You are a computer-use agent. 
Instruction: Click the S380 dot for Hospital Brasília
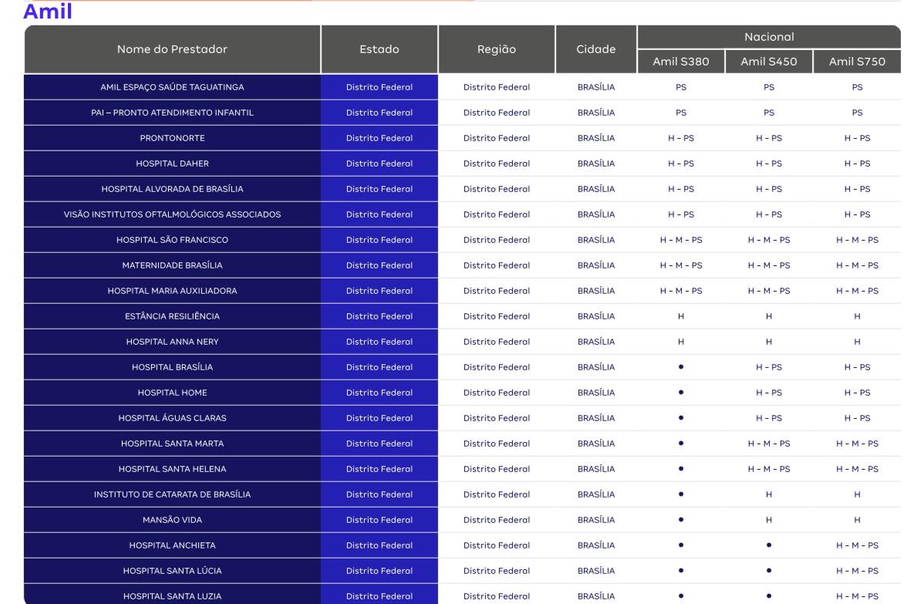coord(681,367)
